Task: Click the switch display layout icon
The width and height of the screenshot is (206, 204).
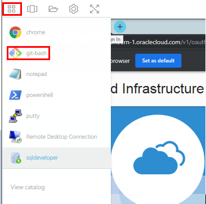Action: (32, 9)
